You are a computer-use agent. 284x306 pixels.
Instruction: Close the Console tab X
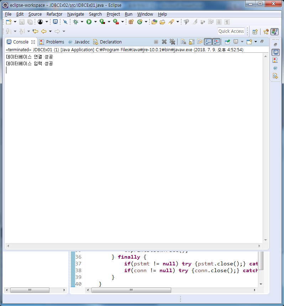33,42
